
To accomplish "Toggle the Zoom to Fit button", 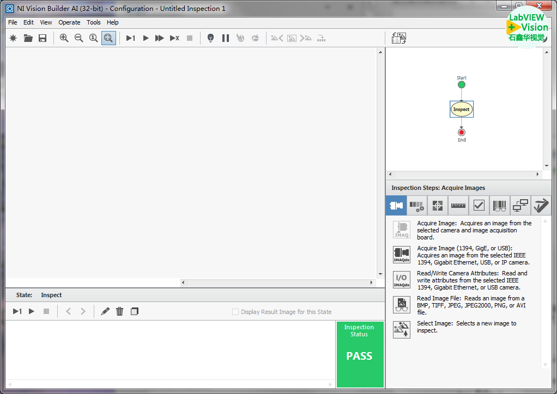I will (x=108, y=38).
